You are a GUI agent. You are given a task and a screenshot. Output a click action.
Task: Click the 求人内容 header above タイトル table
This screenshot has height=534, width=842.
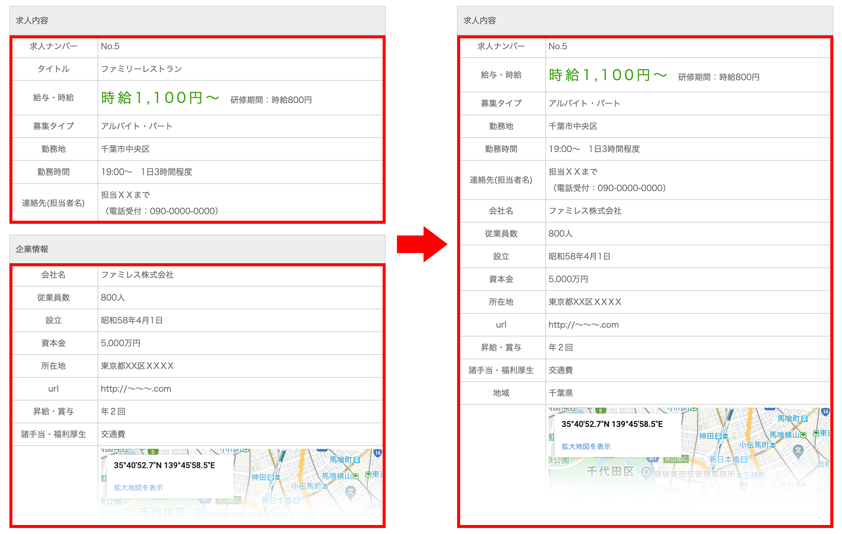click(32, 21)
